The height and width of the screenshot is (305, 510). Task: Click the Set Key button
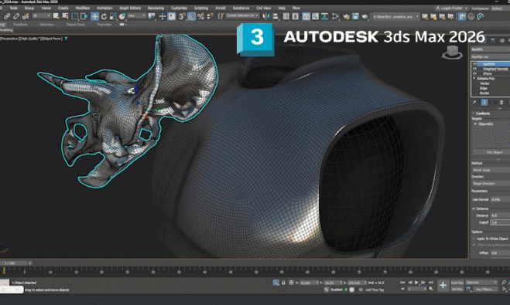457,289
